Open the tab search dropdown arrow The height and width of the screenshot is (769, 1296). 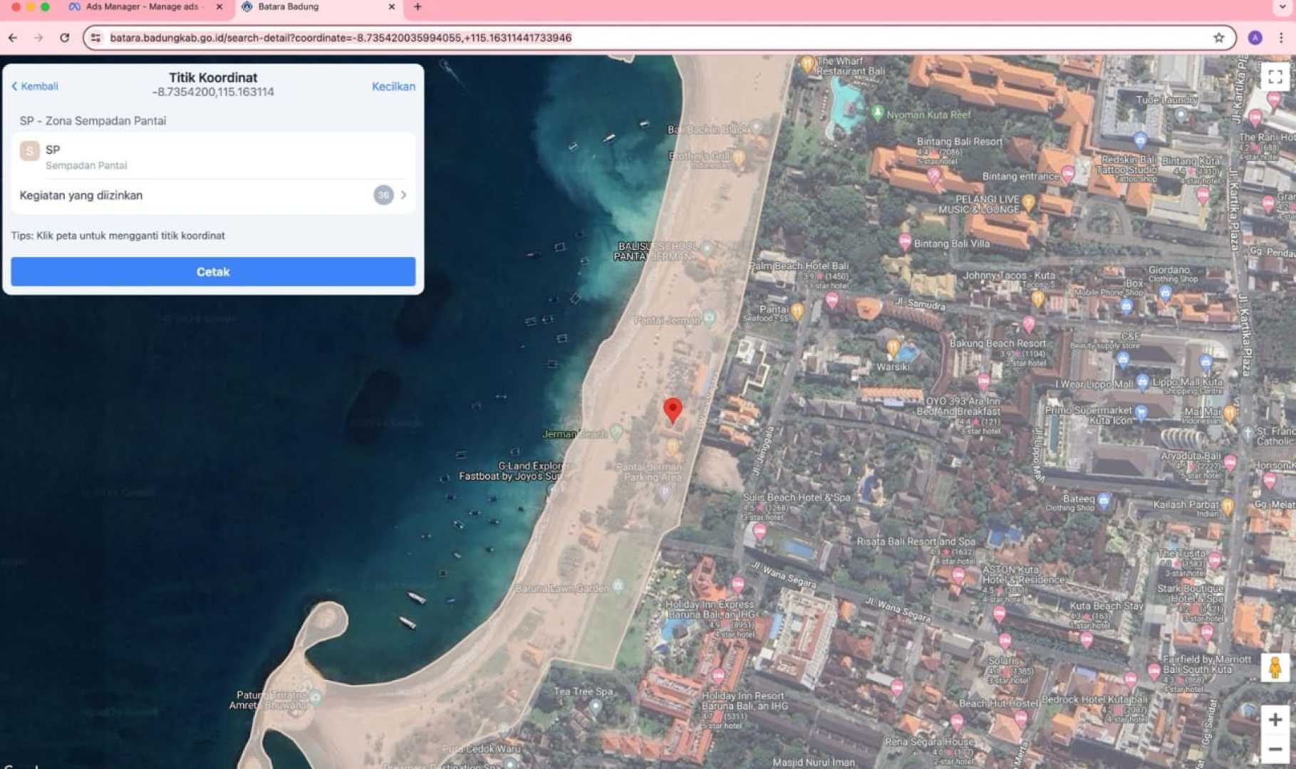tap(1282, 7)
